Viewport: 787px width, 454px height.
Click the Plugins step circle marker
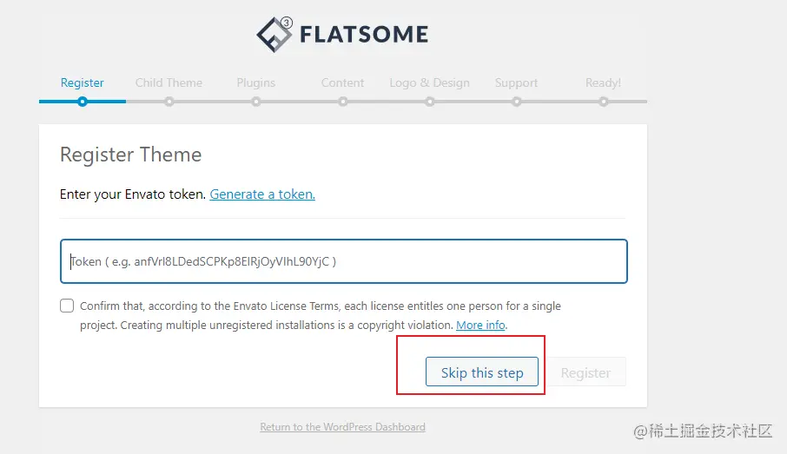click(x=256, y=102)
